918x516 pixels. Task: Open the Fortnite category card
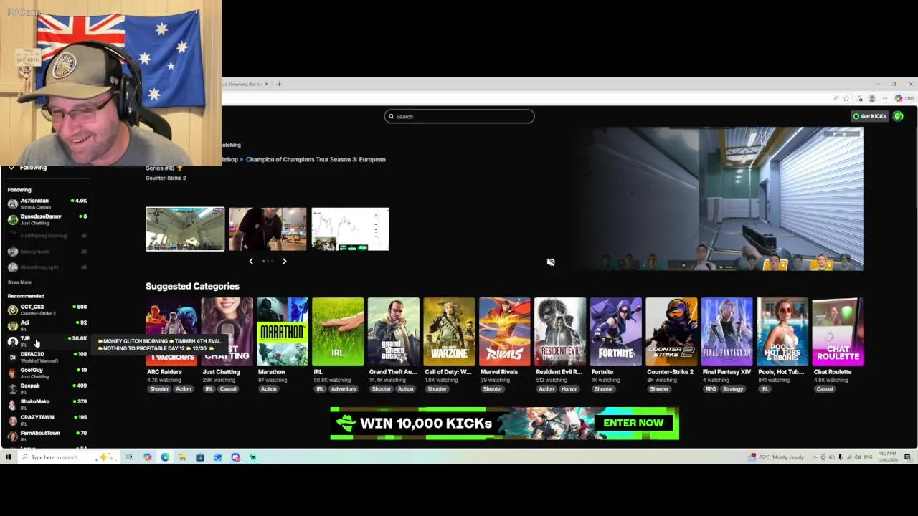point(616,332)
